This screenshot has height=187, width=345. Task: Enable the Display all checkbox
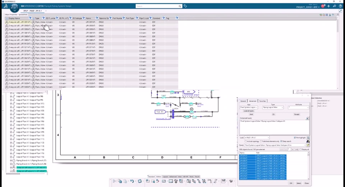click(300, 149)
